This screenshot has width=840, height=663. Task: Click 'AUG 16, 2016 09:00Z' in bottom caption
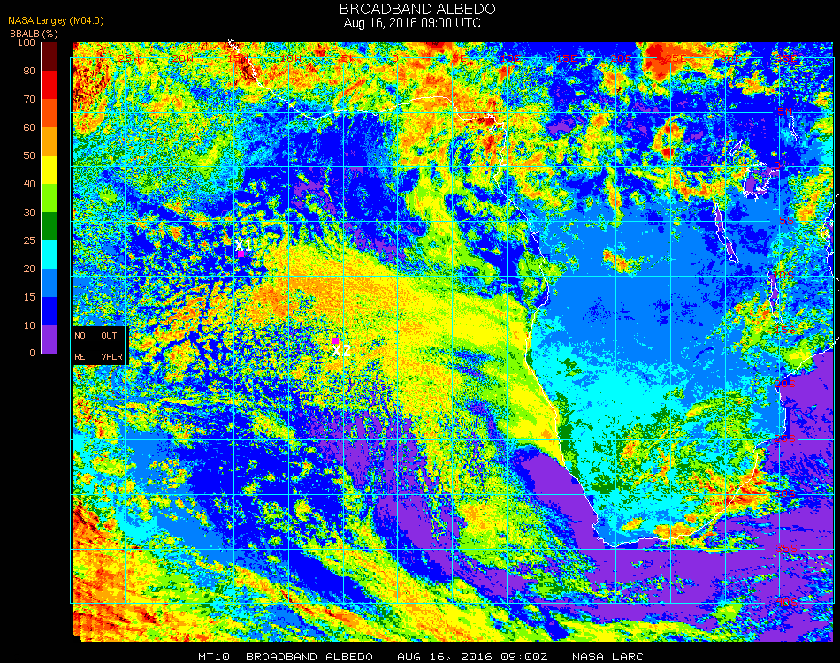[472, 657]
